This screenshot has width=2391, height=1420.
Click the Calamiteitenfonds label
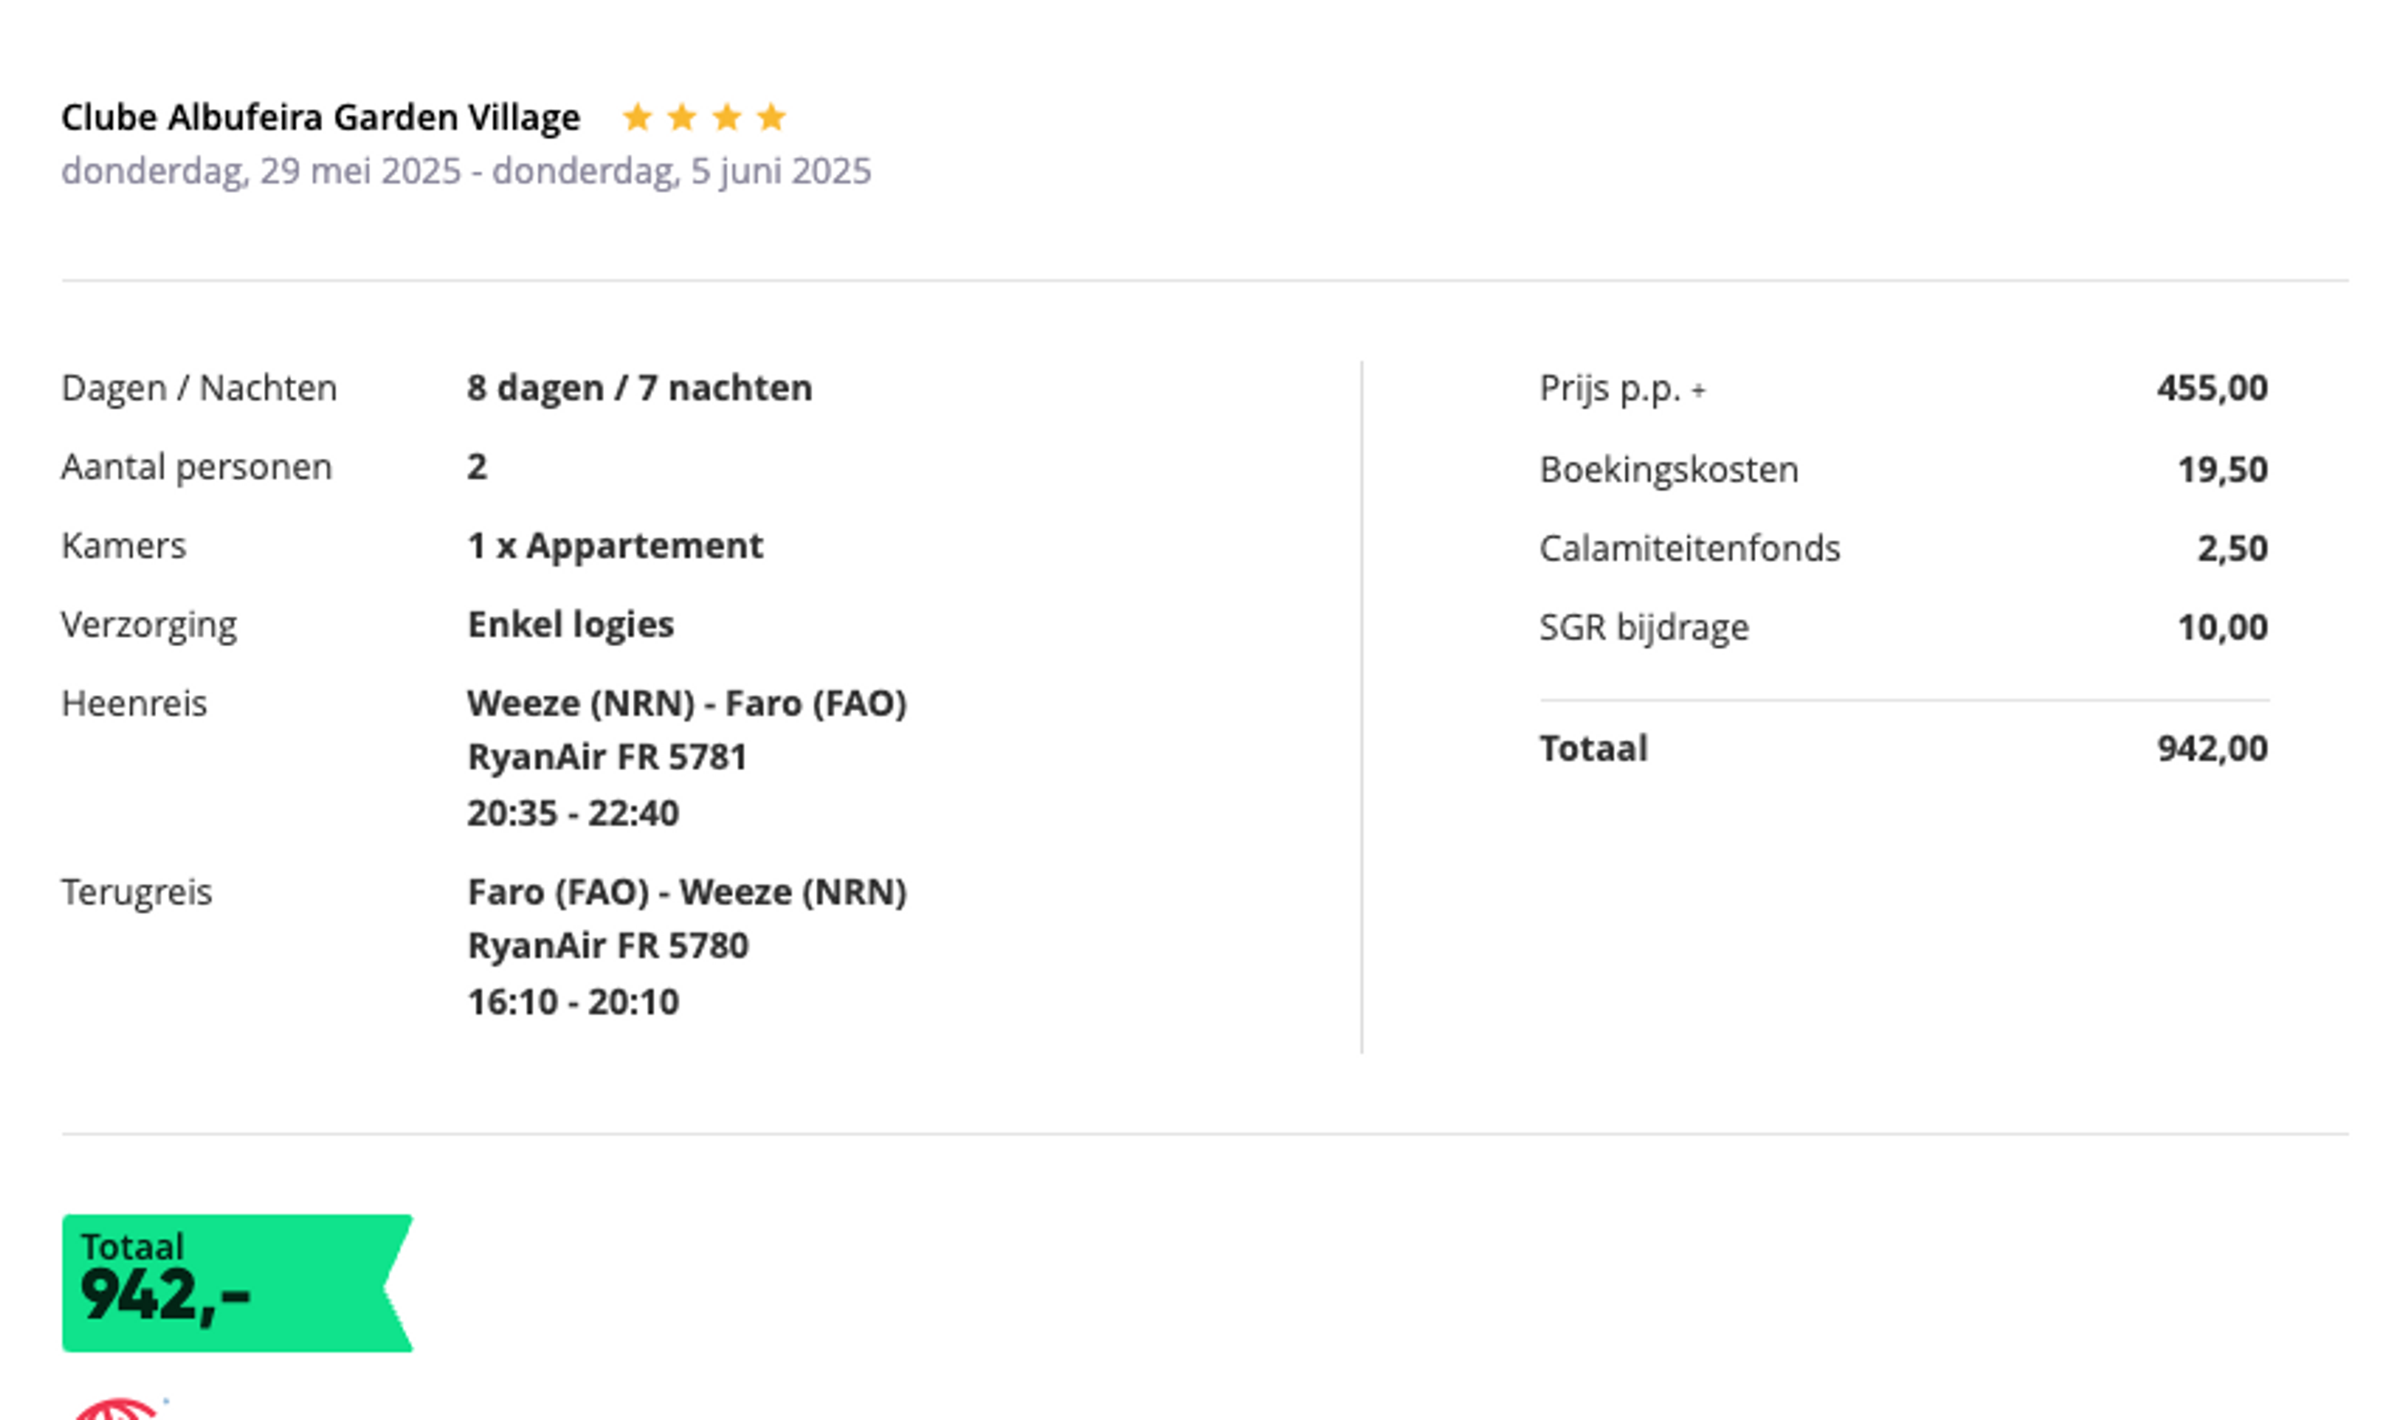(1689, 548)
